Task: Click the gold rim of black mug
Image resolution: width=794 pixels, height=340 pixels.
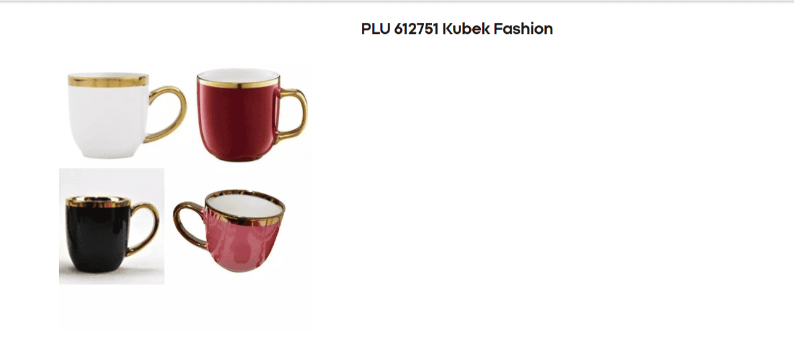Action: 97,203
